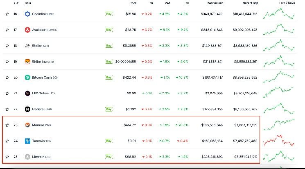Image resolution: width=305 pixels, height=169 pixels.
Task: Click the Buy button for Avalanche
Action: coord(109,30)
